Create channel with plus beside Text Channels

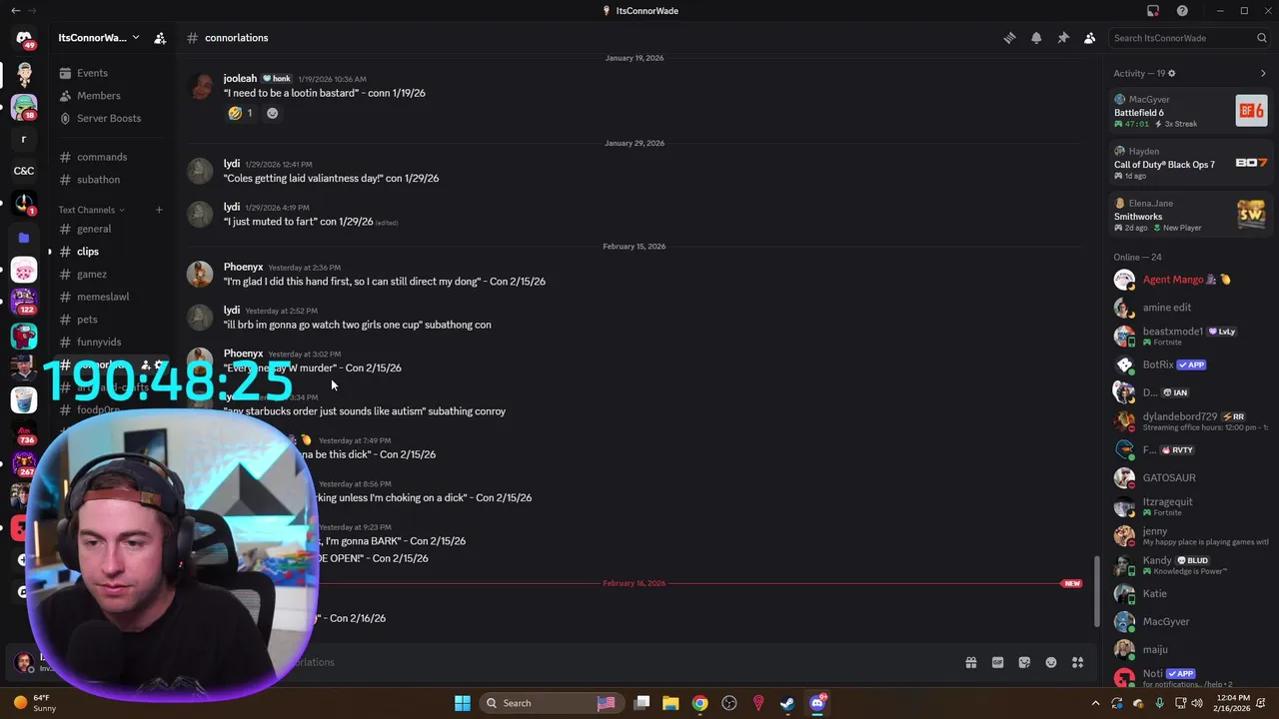pyautogui.click(x=159, y=210)
